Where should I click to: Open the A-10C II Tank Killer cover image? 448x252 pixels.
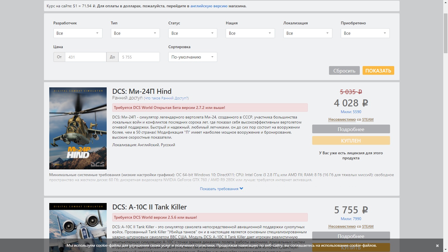[78, 227]
